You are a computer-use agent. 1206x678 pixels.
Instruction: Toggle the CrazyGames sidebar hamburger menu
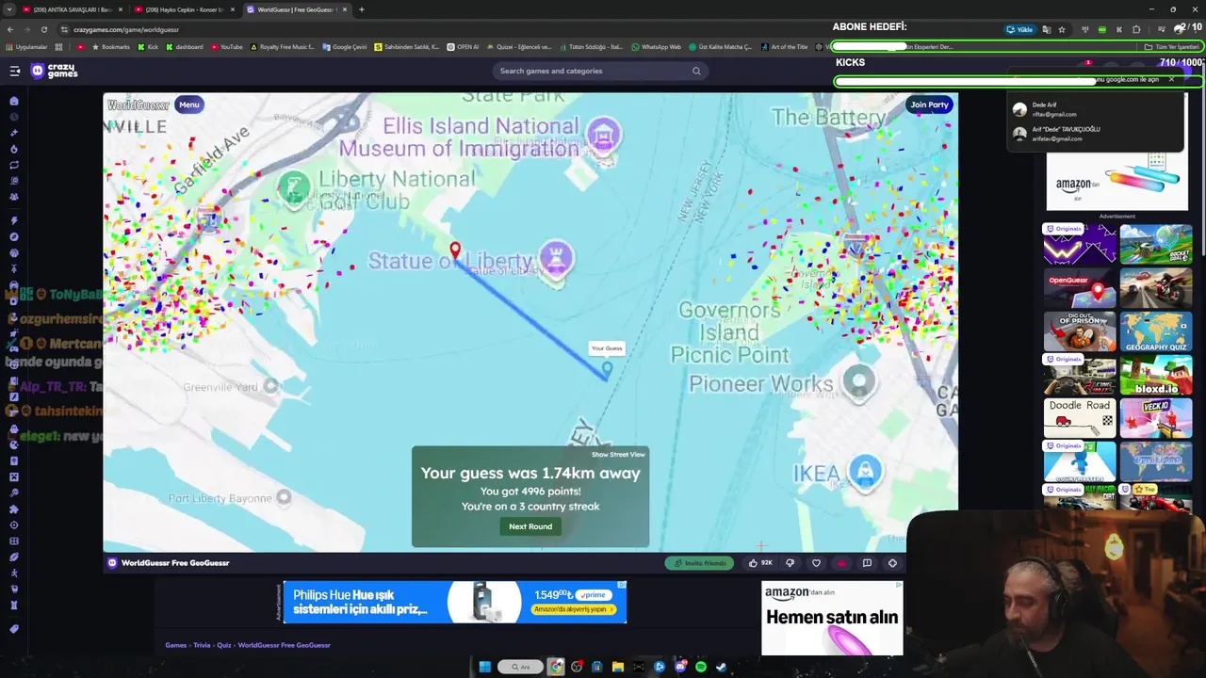[x=15, y=71]
